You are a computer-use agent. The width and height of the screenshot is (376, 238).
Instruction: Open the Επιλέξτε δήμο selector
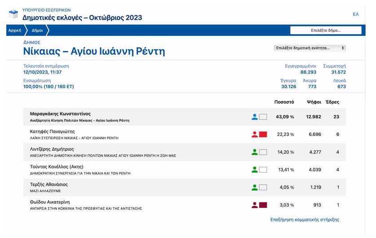coord(326,31)
